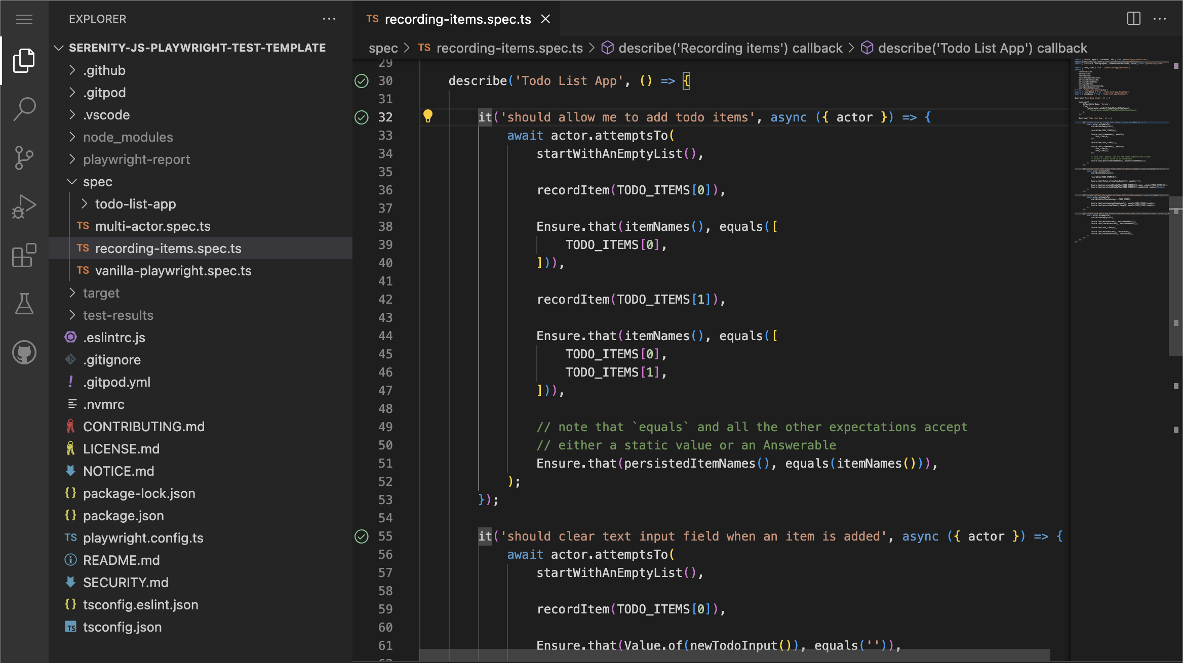Open the hamburger application menu

click(24, 19)
